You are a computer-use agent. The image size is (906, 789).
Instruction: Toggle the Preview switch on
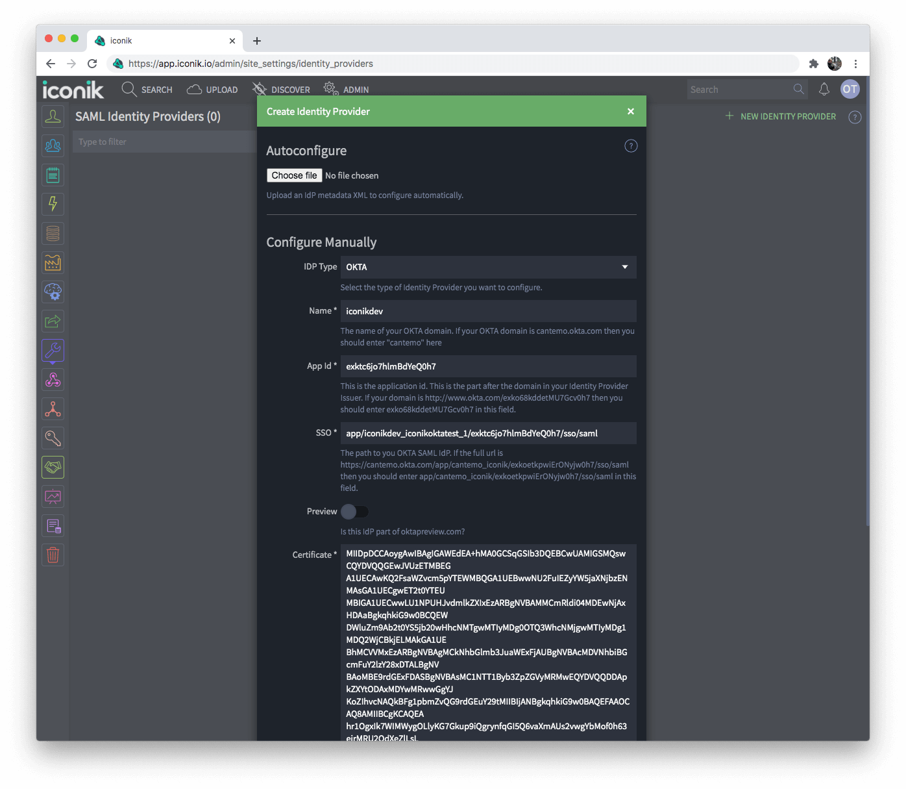point(354,512)
